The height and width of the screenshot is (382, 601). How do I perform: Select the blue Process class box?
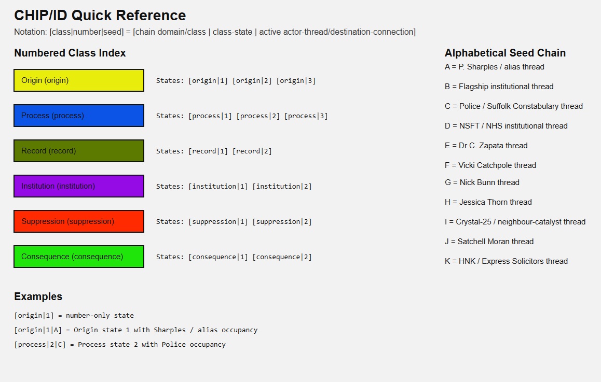[x=79, y=116]
